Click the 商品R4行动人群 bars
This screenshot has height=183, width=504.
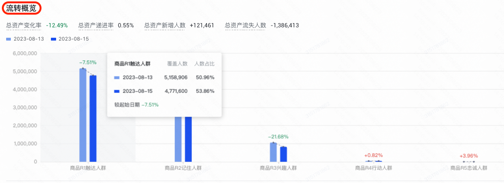click(374, 161)
